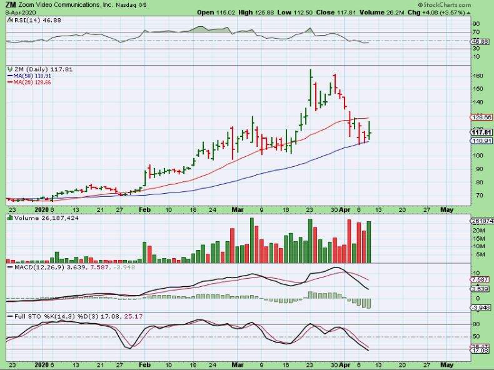494x370 pixels.
Task: Click the ZM (Daily) 117.81 legend label
Action: coord(44,69)
